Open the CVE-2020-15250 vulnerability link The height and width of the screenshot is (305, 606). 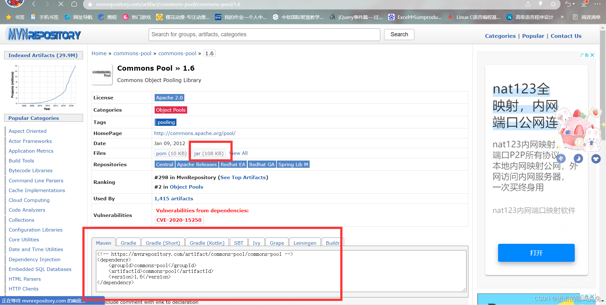pos(179,220)
